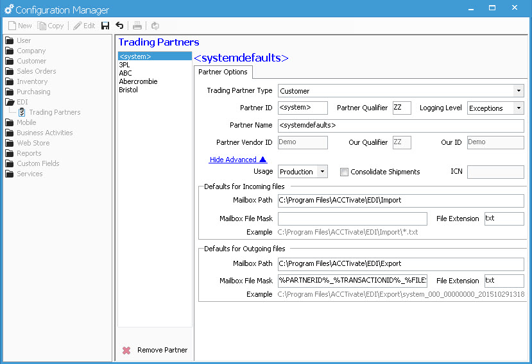This screenshot has width=532, height=364.
Task: Open the Purchasing folder
Action: [10, 92]
